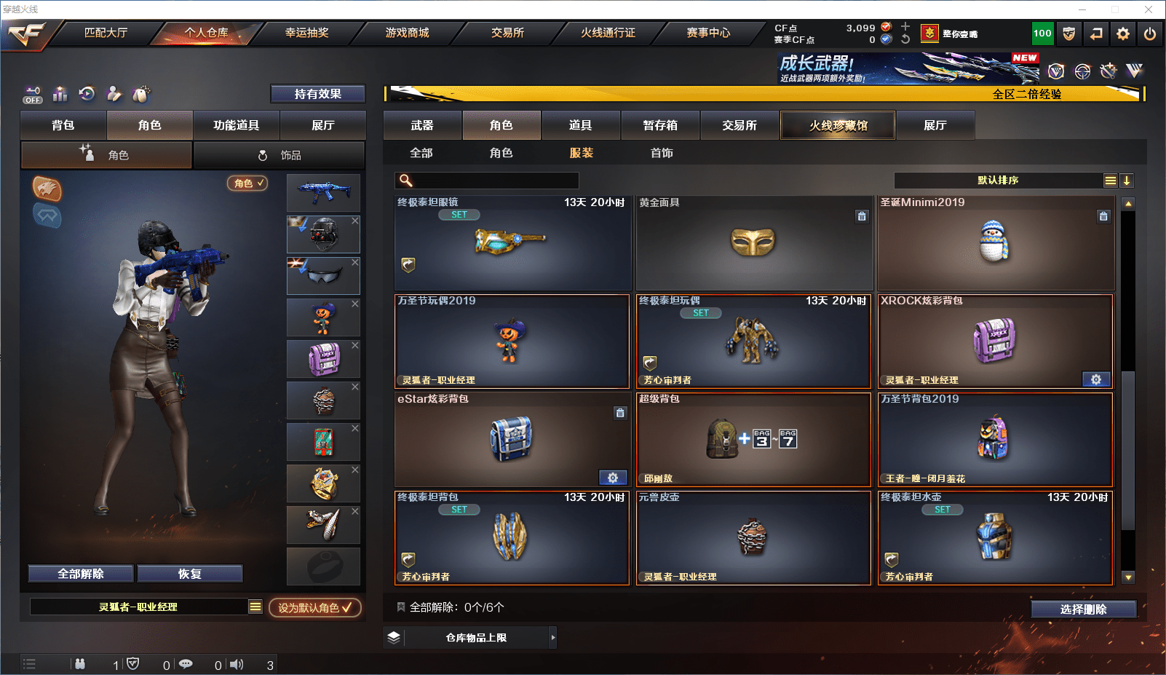Open gear settings on eStar炫彩背包 card
This screenshot has width=1166, height=675.
tap(613, 478)
